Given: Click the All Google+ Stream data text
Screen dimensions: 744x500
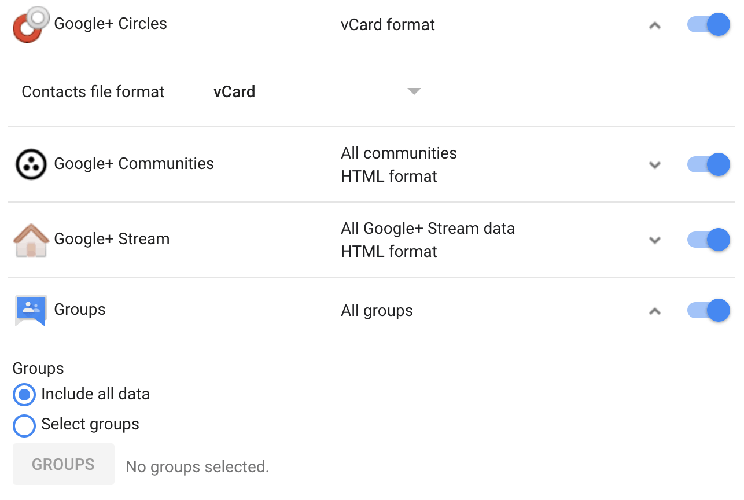Looking at the screenshot, I should click(428, 229).
